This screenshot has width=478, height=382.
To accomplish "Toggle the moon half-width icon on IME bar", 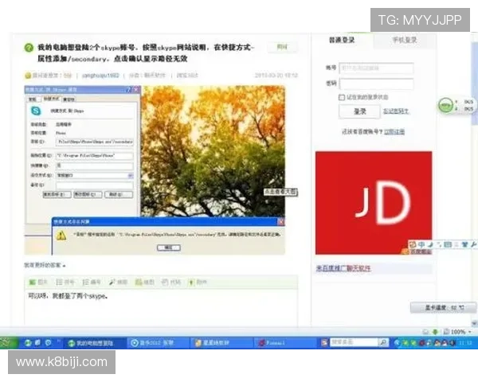I will [430, 244].
